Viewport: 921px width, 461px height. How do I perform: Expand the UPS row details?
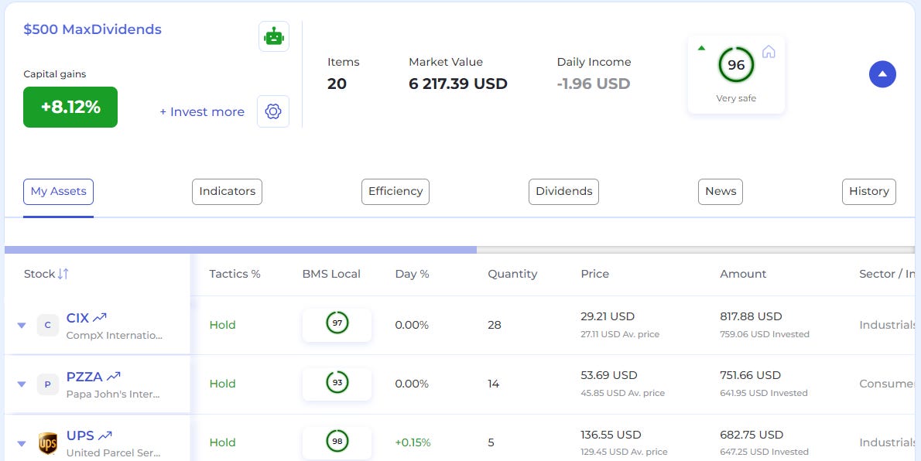coord(22,443)
